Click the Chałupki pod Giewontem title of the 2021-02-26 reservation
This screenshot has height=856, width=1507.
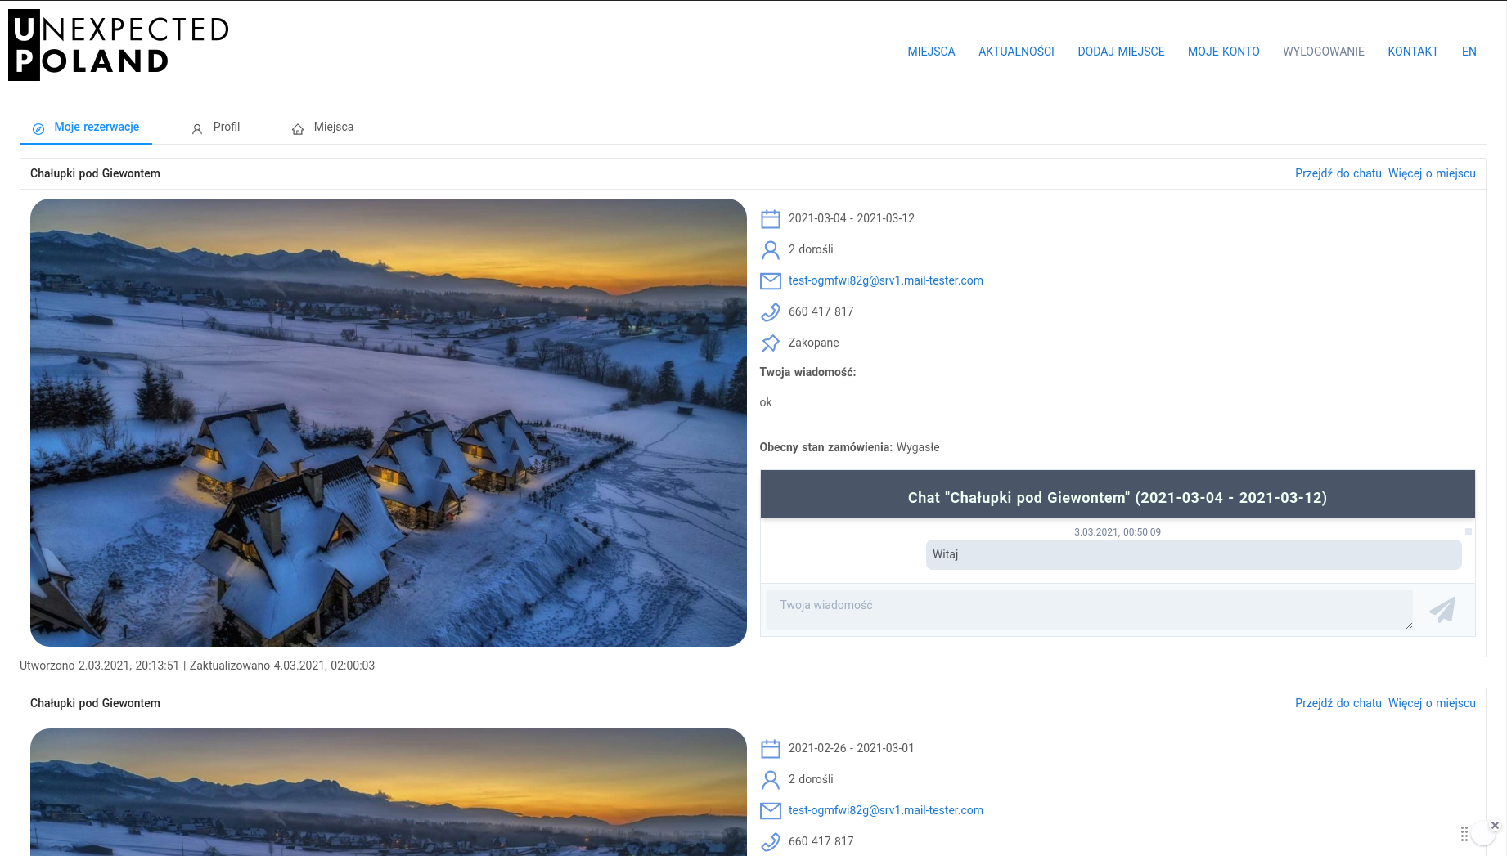[x=95, y=703]
